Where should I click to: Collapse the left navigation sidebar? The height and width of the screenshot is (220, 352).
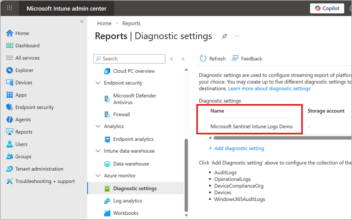pos(82,22)
